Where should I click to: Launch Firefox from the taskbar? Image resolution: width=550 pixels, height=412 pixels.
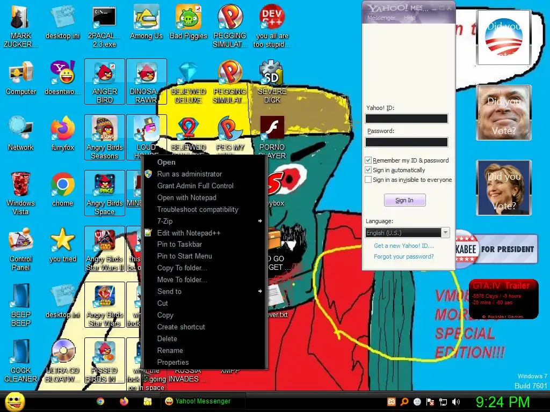(x=124, y=401)
